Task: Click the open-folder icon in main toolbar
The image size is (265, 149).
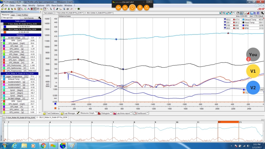Action: [5, 9]
